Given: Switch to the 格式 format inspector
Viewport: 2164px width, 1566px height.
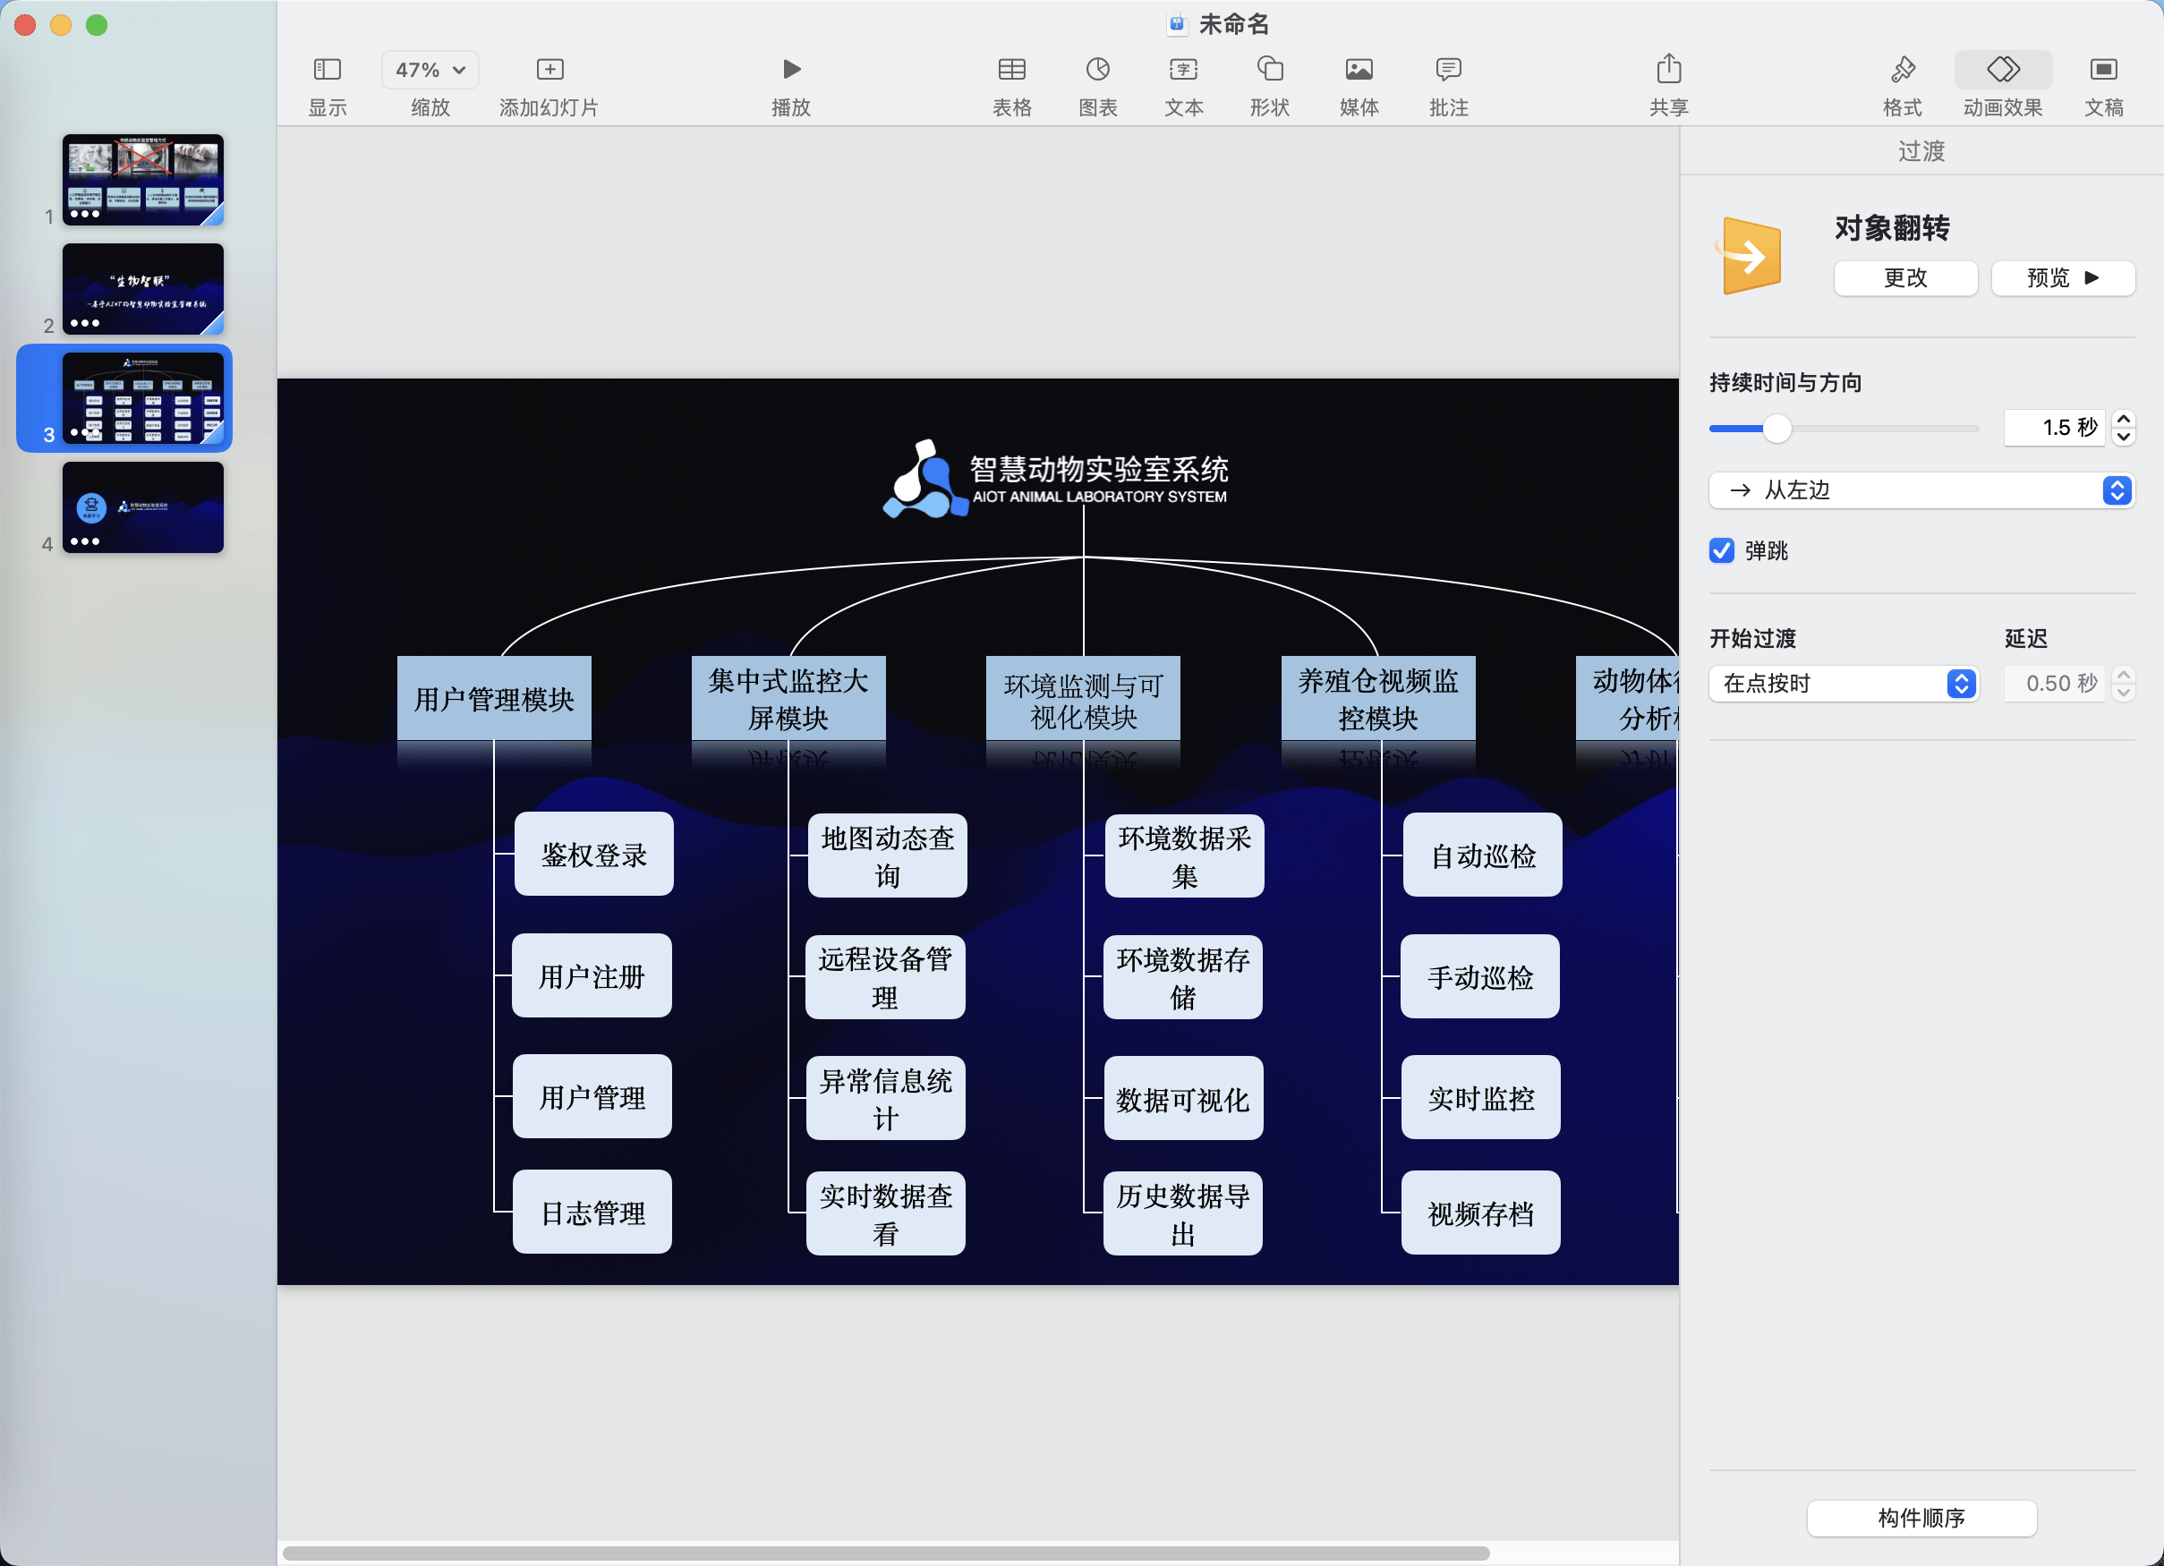Looking at the screenshot, I should point(1902,70).
